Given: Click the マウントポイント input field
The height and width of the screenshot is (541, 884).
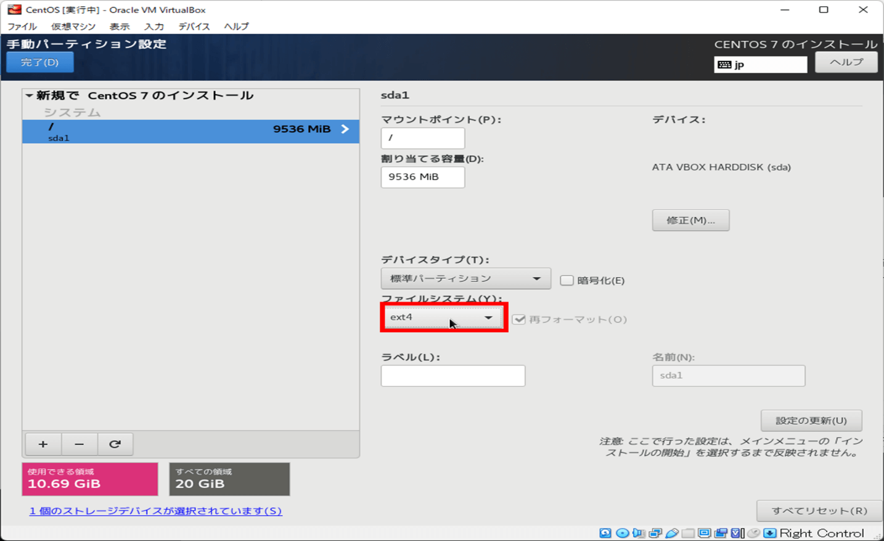Looking at the screenshot, I should (x=423, y=138).
